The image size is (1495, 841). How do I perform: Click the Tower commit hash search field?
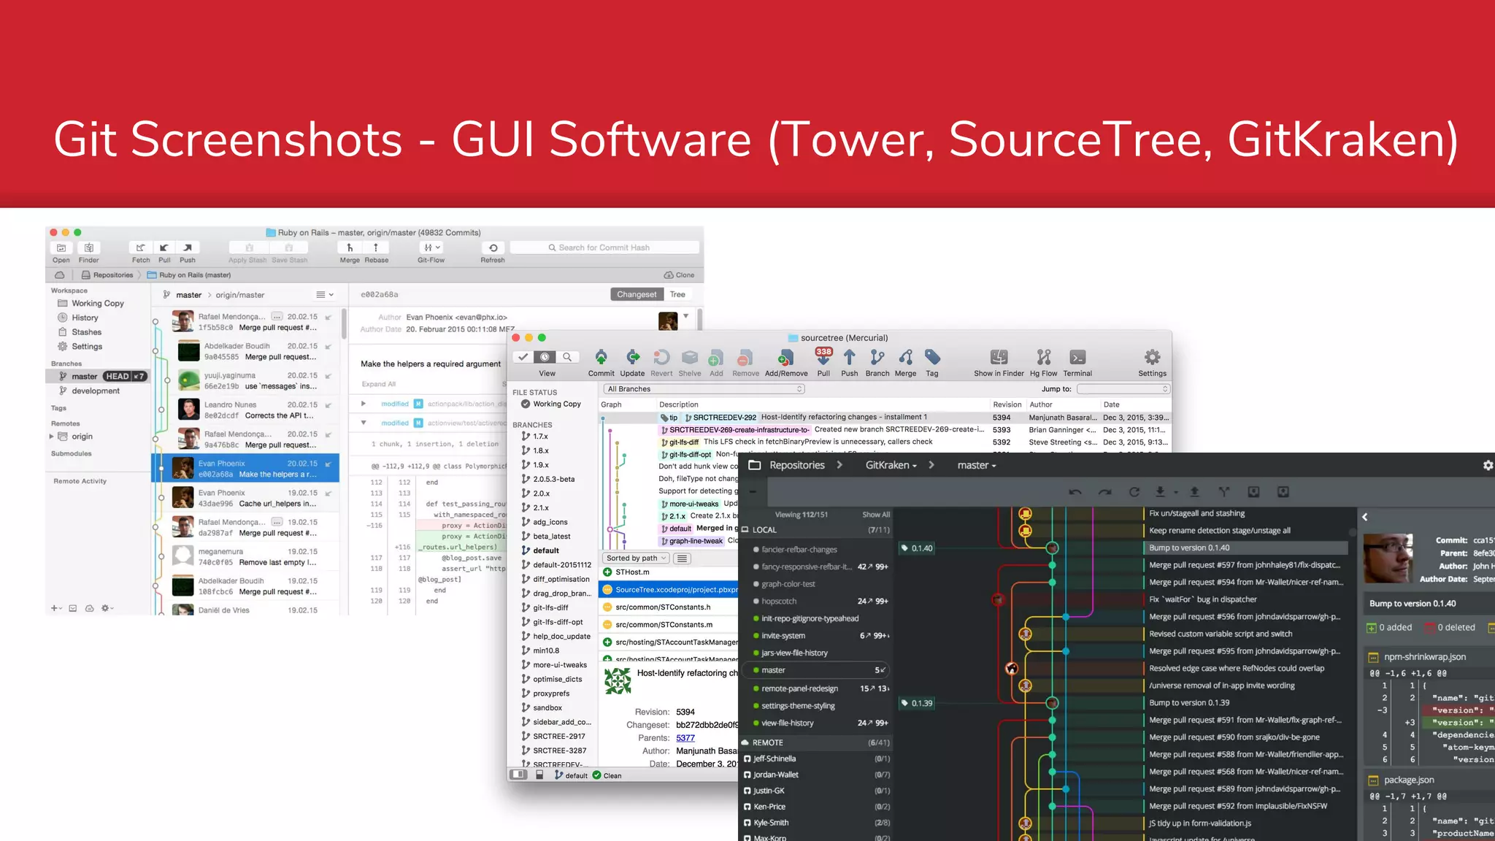click(x=605, y=247)
